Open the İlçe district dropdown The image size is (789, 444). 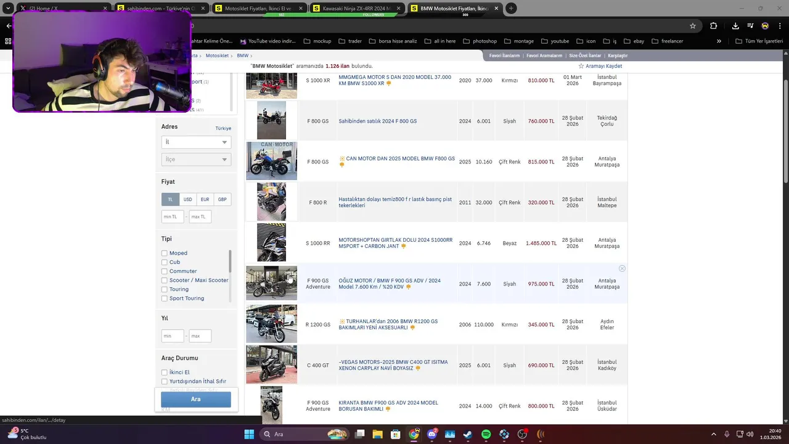[x=196, y=159]
